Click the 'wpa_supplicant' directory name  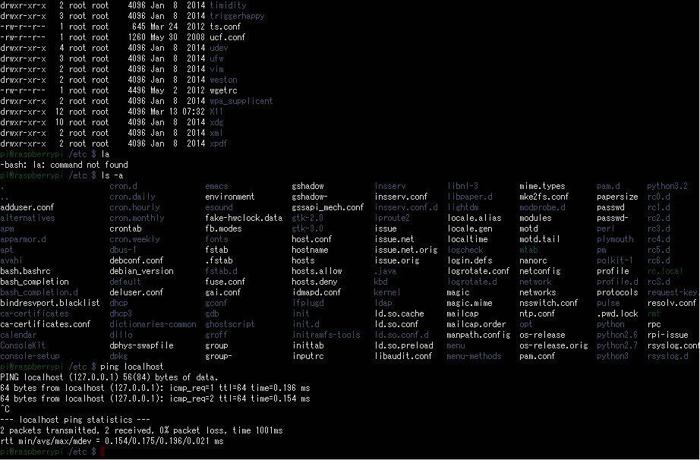pos(241,101)
